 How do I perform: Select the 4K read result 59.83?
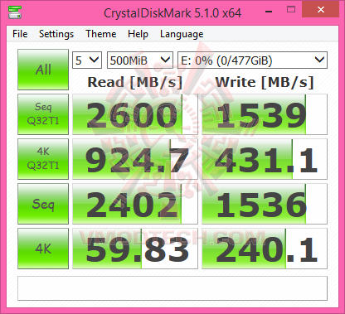point(135,249)
